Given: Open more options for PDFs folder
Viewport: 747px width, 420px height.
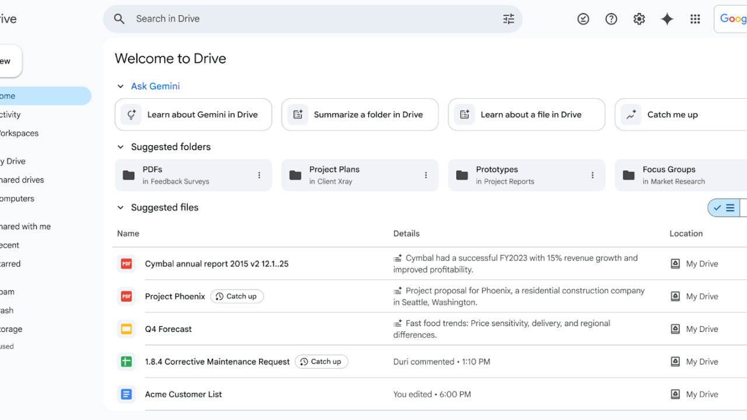Looking at the screenshot, I should pos(259,175).
